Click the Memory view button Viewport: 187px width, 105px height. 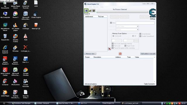[90, 54]
